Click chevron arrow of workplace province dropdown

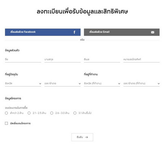tap(119, 84)
